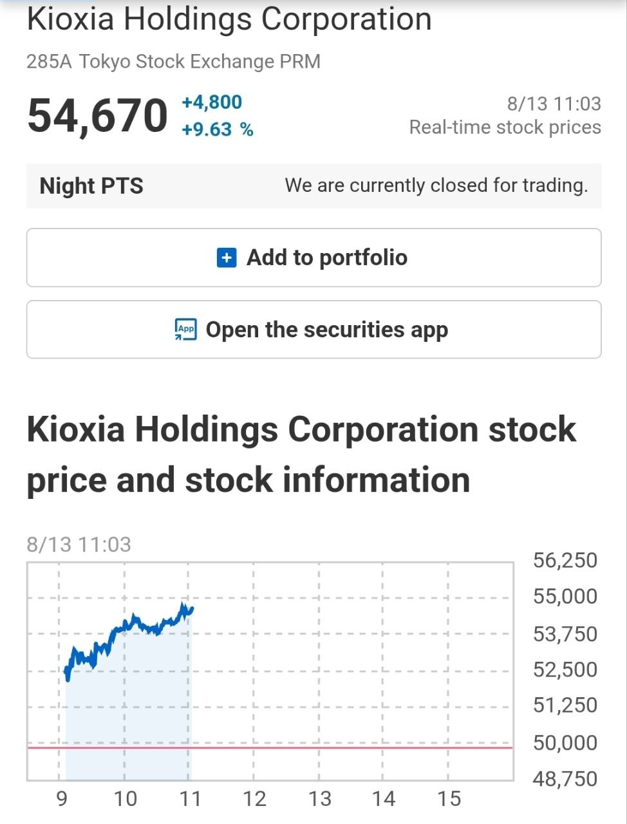Click the +4,800 price change value
The width and height of the screenshot is (627, 824).
pyautogui.click(x=212, y=102)
